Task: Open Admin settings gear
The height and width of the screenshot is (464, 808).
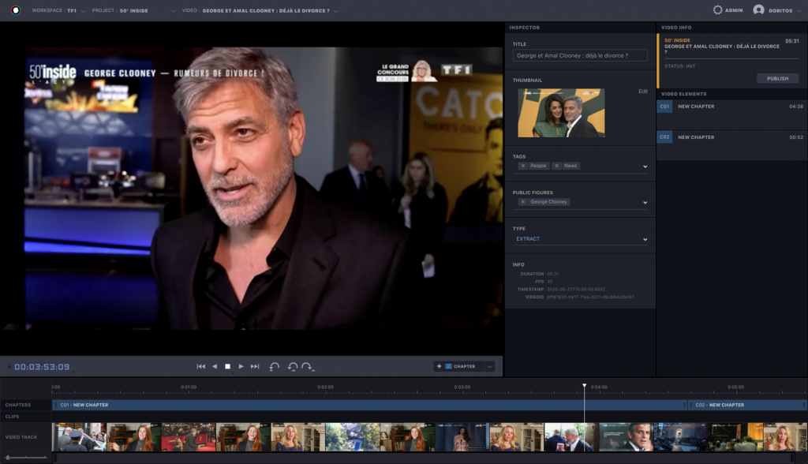Action: click(717, 10)
